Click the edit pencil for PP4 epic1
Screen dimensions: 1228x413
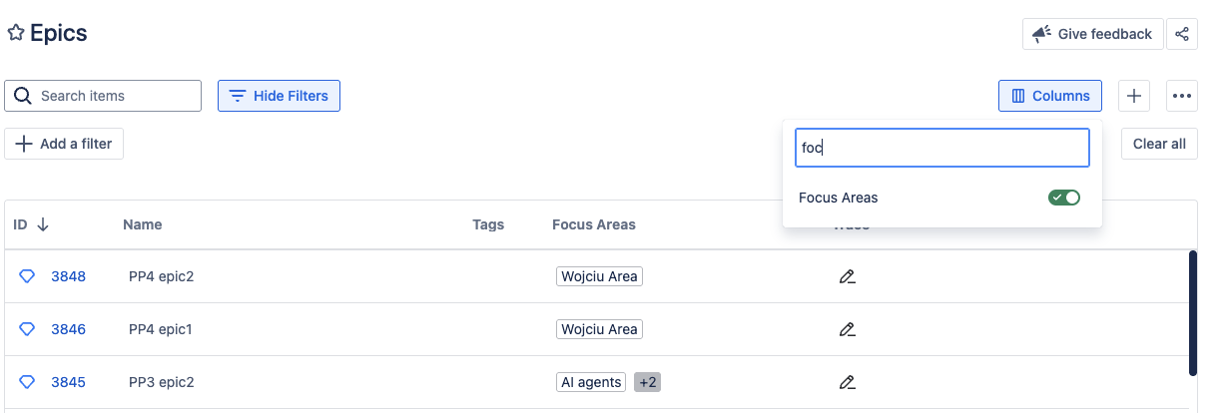848,329
